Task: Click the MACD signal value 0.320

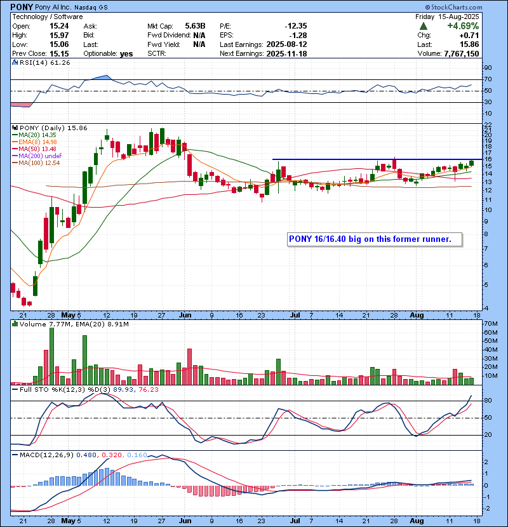Action: [111, 455]
